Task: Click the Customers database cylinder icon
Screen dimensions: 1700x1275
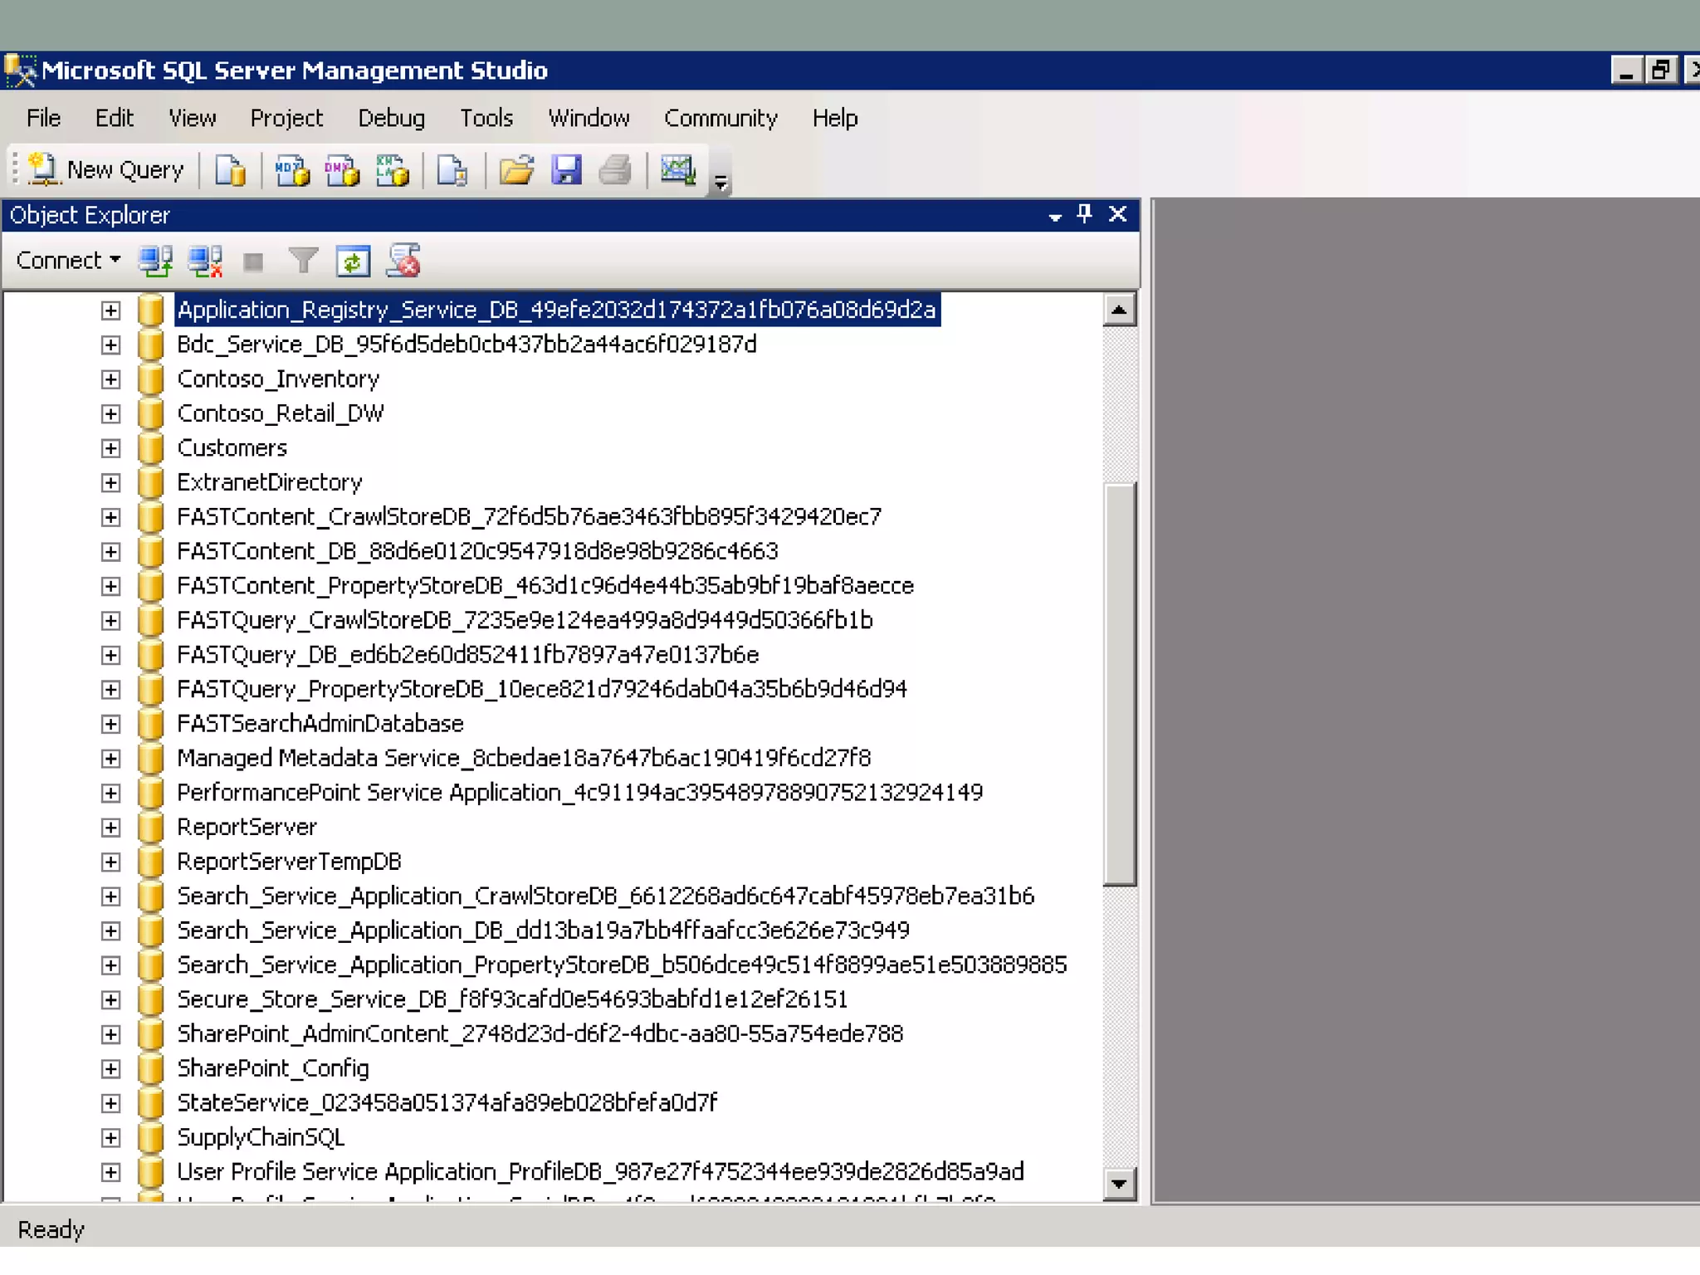Action: [x=150, y=448]
